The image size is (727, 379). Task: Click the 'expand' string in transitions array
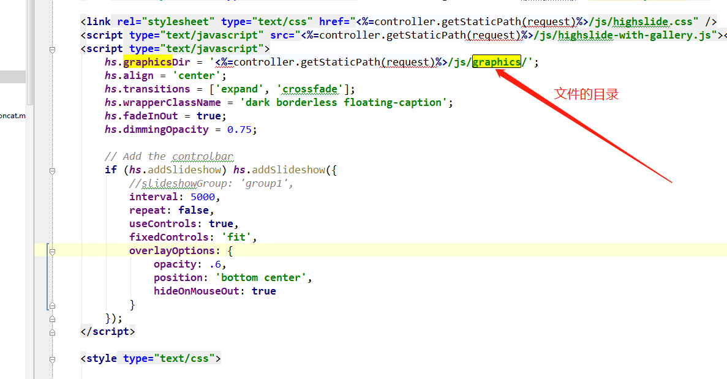pyautogui.click(x=239, y=89)
